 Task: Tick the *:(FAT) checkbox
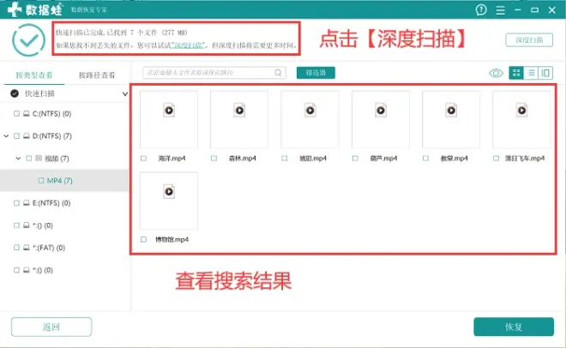(16, 248)
